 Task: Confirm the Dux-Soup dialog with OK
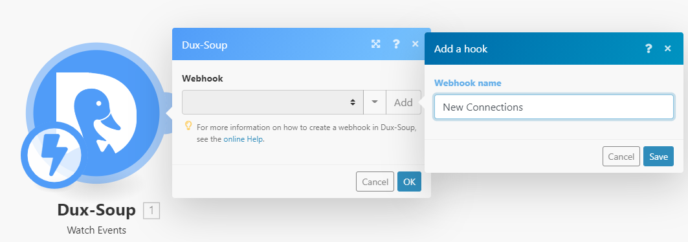click(x=410, y=181)
